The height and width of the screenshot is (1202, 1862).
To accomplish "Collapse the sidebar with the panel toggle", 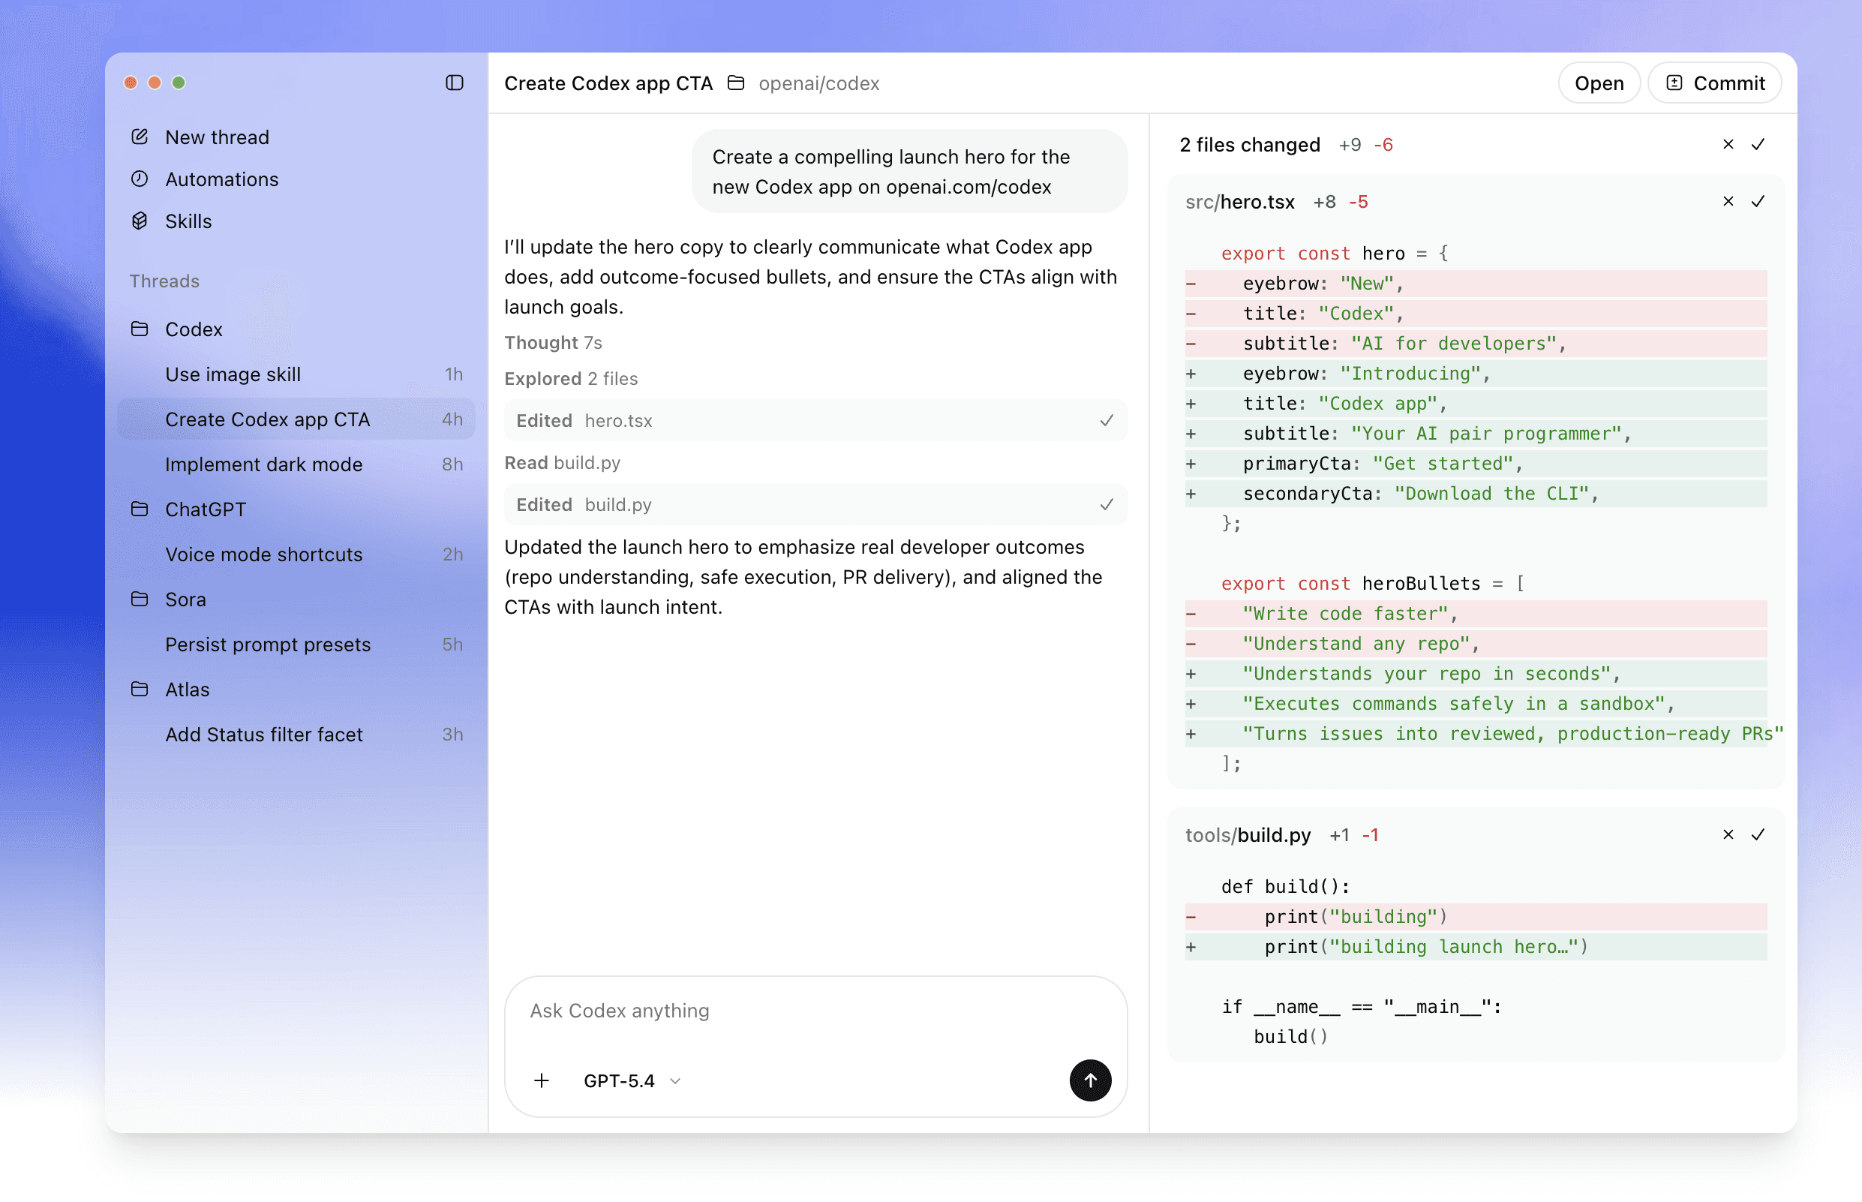I will pos(455,82).
